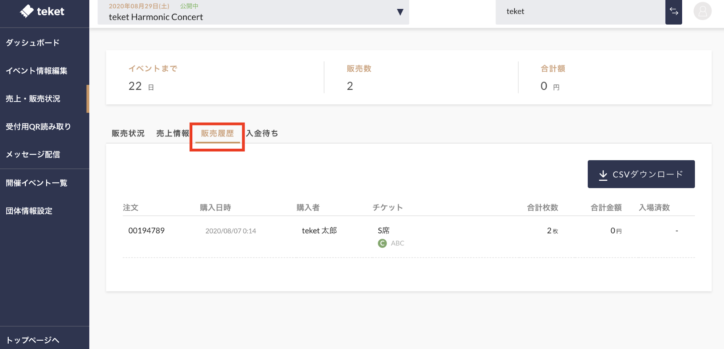Select the 販売履歴 tab
Image resolution: width=724 pixels, height=349 pixels.
coord(217,134)
